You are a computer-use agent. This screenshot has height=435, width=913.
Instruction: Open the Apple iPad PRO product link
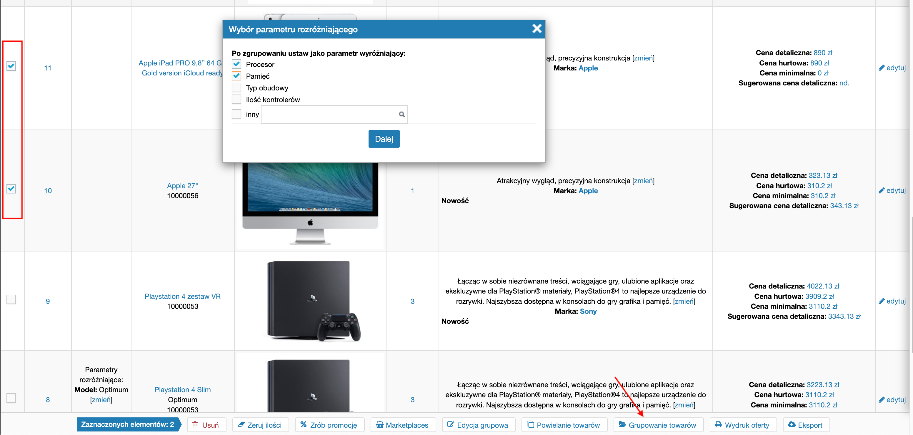coord(180,68)
